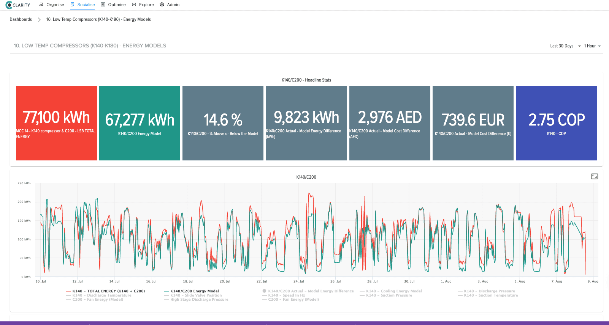Open the Admin menu
The image size is (609, 325).
click(x=173, y=5)
